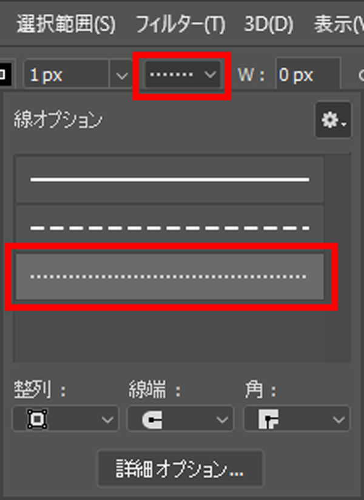Open the 整列 alignment dropdown

click(x=66, y=419)
